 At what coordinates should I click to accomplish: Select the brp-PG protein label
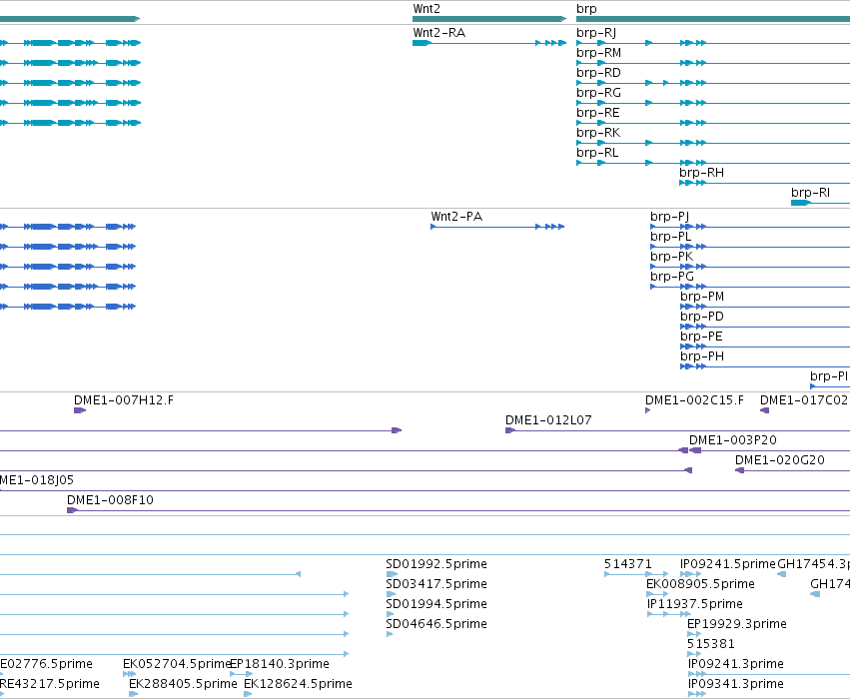click(x=672, y=277)
